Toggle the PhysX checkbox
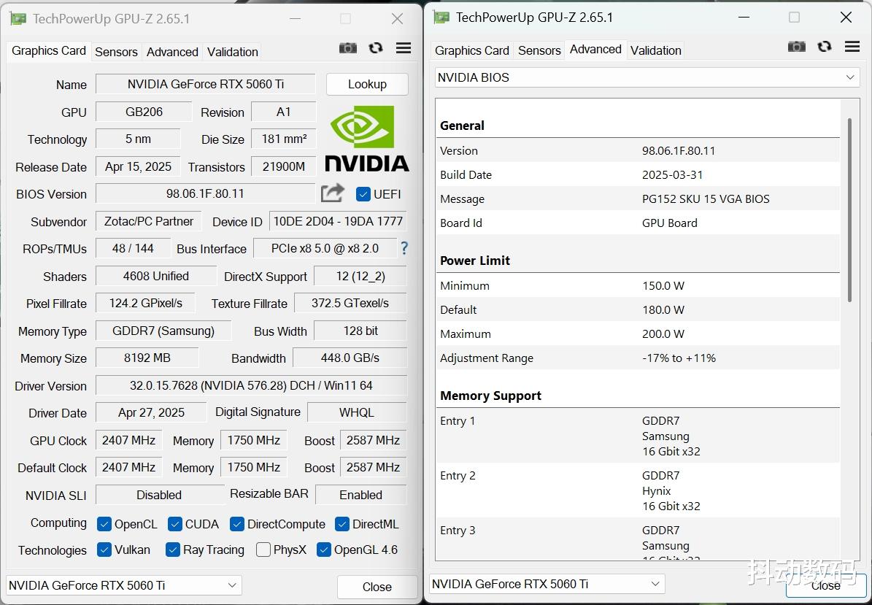The width and height of the screenshot is (872, 605). (x=263, y=550)
